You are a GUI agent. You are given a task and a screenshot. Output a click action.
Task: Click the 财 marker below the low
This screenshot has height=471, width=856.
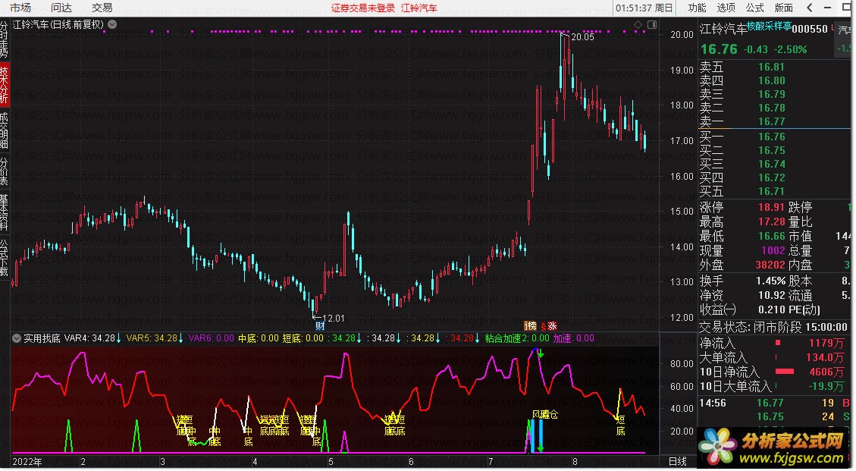(x=320, y=325)
